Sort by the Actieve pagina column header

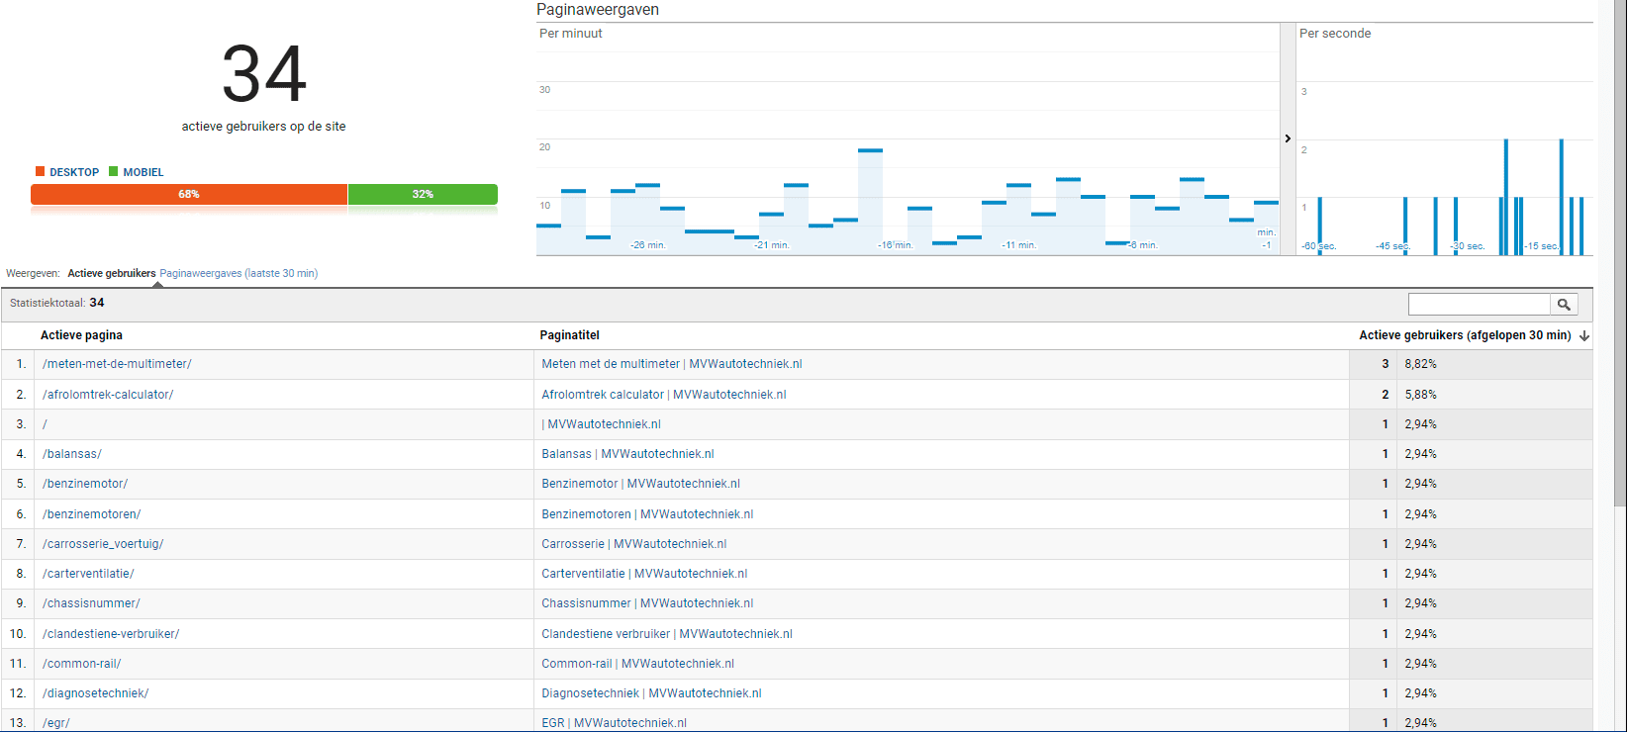pyautogui.click(x=81, y=335)
